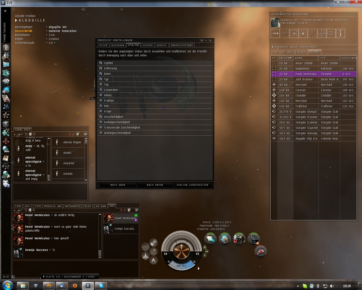Viewport: 362px width, 290px height.
Task: Click Spalten zurücksetzen to reset columns
Action: [x=192, y=185]
